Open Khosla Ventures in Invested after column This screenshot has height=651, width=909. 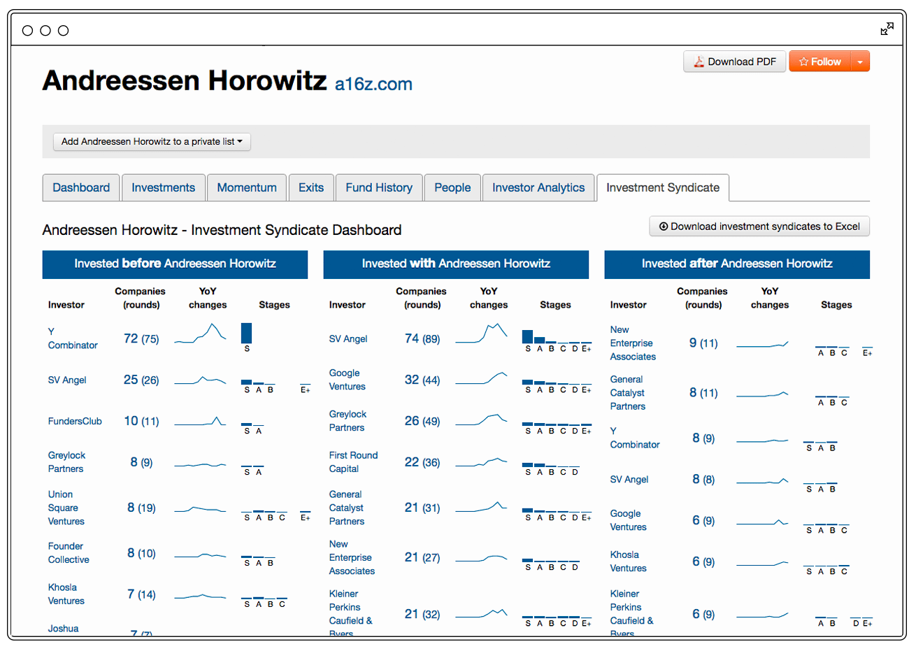[x=628, y=561]
